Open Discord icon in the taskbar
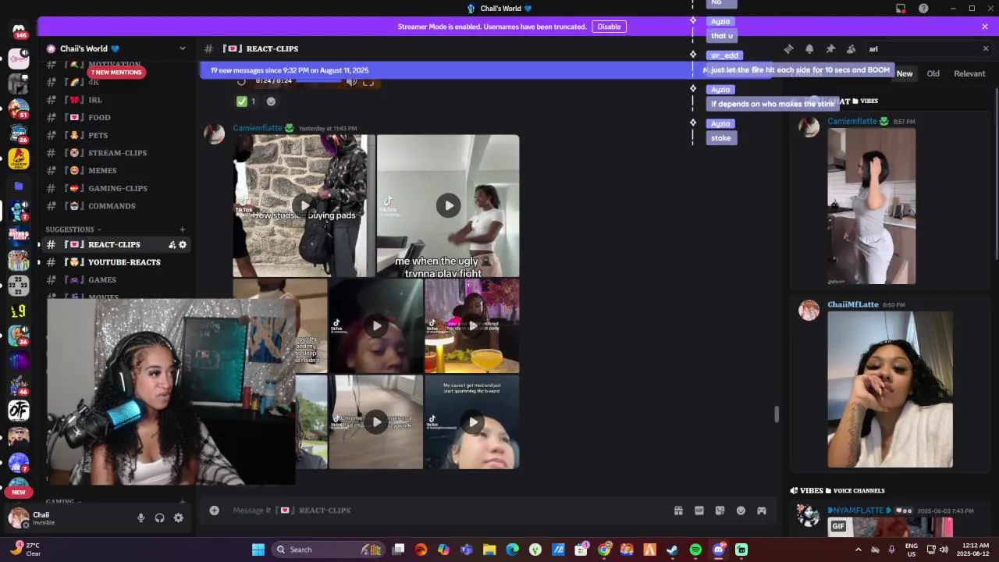 point(719,550)
